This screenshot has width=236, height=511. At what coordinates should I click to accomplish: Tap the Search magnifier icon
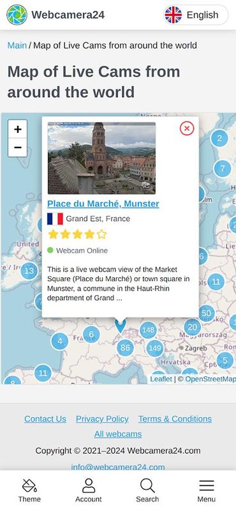coord(147,486)
